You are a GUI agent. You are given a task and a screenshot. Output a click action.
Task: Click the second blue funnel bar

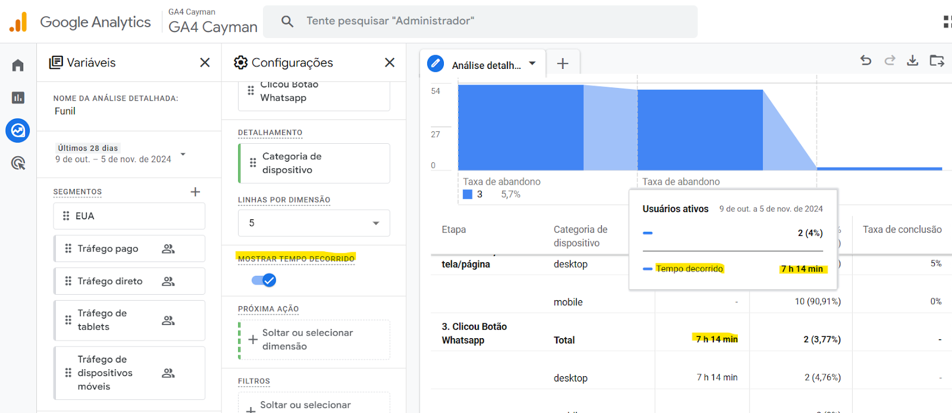point(700,130)
